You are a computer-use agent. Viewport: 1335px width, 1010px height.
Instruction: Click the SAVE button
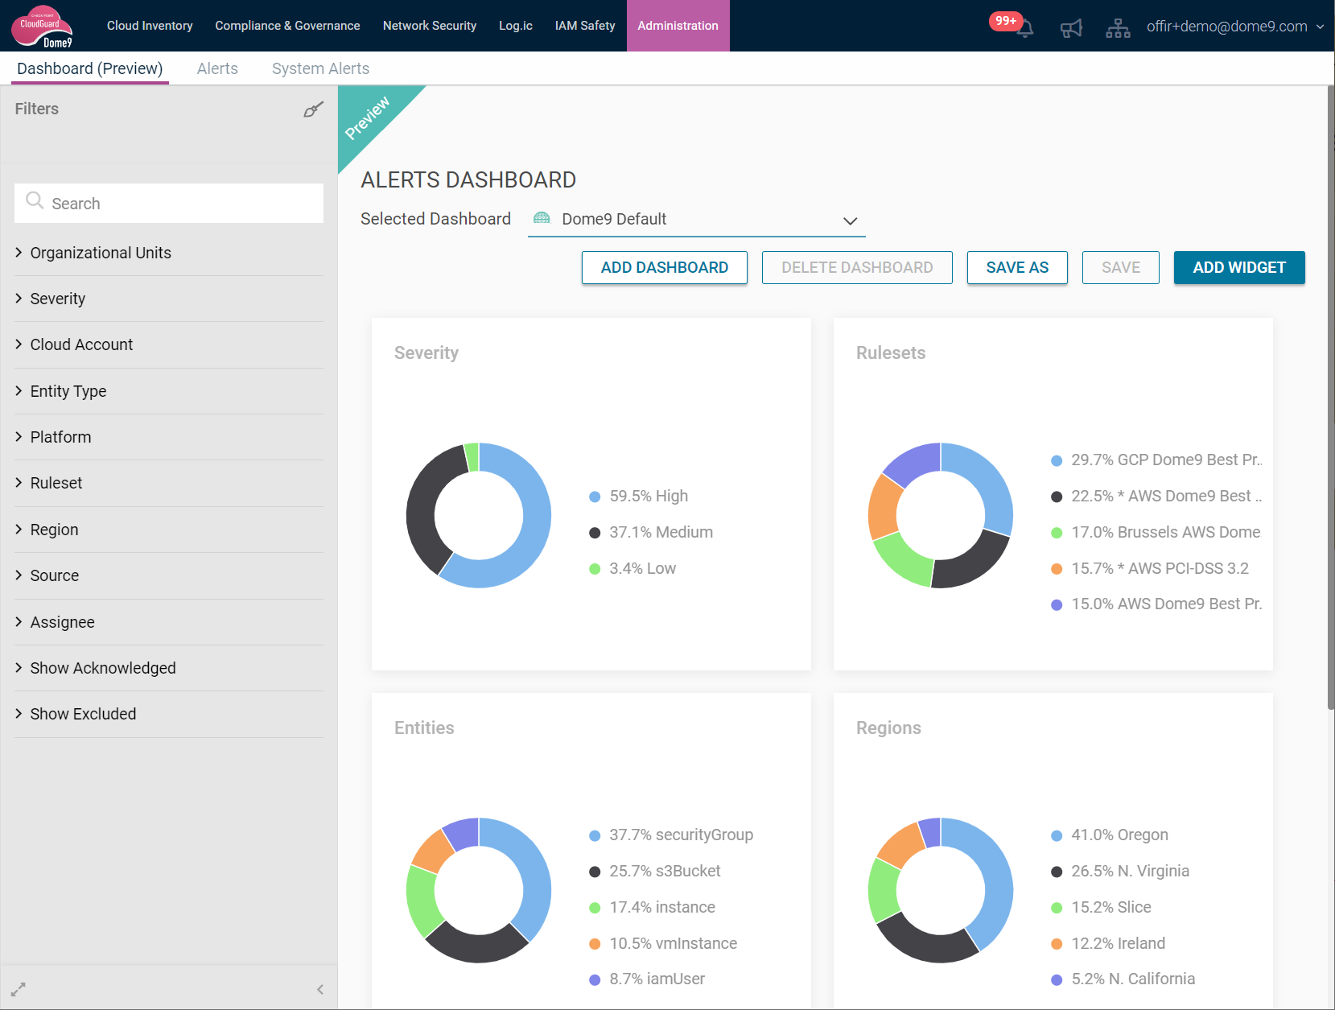tap(1121, 267)
